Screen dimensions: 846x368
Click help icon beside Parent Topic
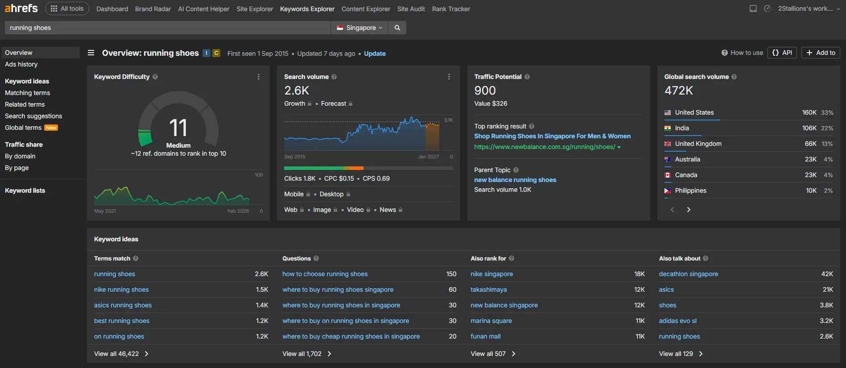pos(516,170)
